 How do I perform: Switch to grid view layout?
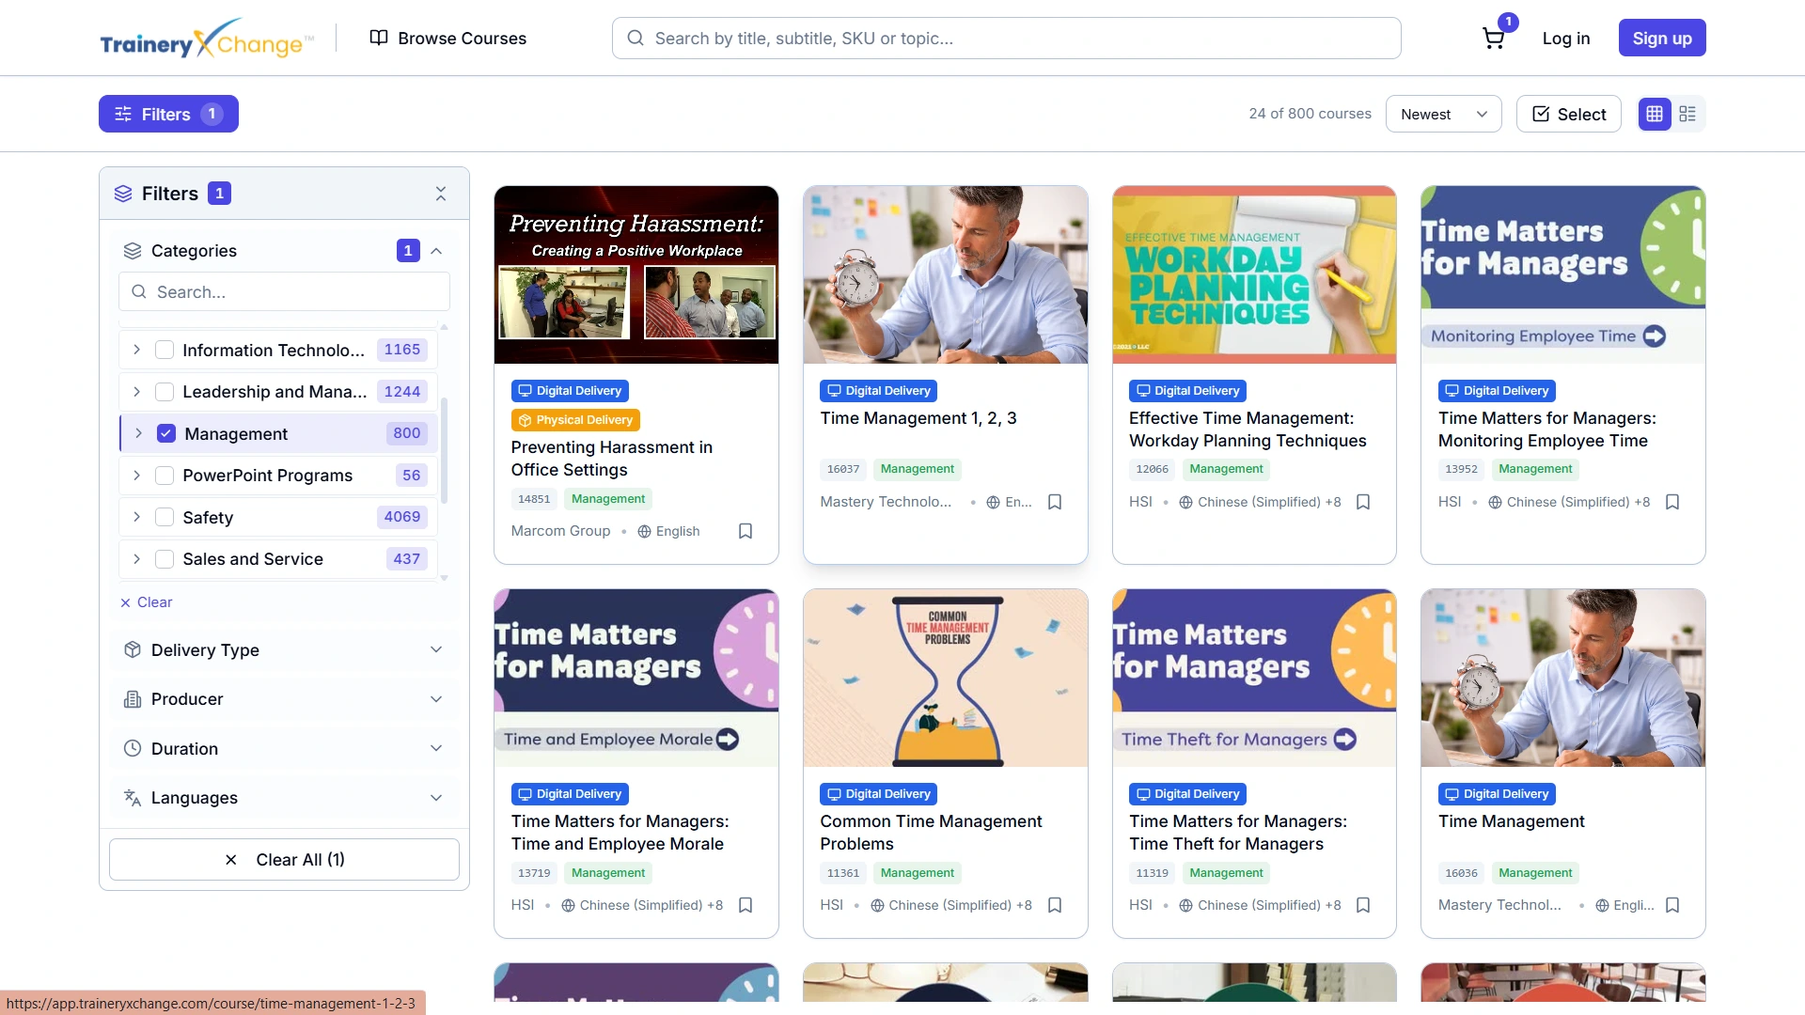click(x=1655, y=114)
